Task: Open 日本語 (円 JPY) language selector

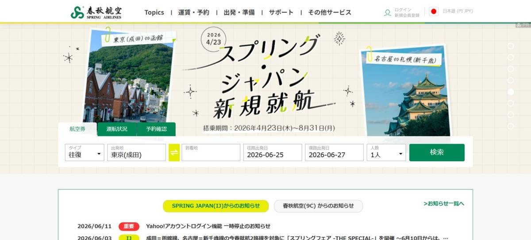Action: point(458,11)
